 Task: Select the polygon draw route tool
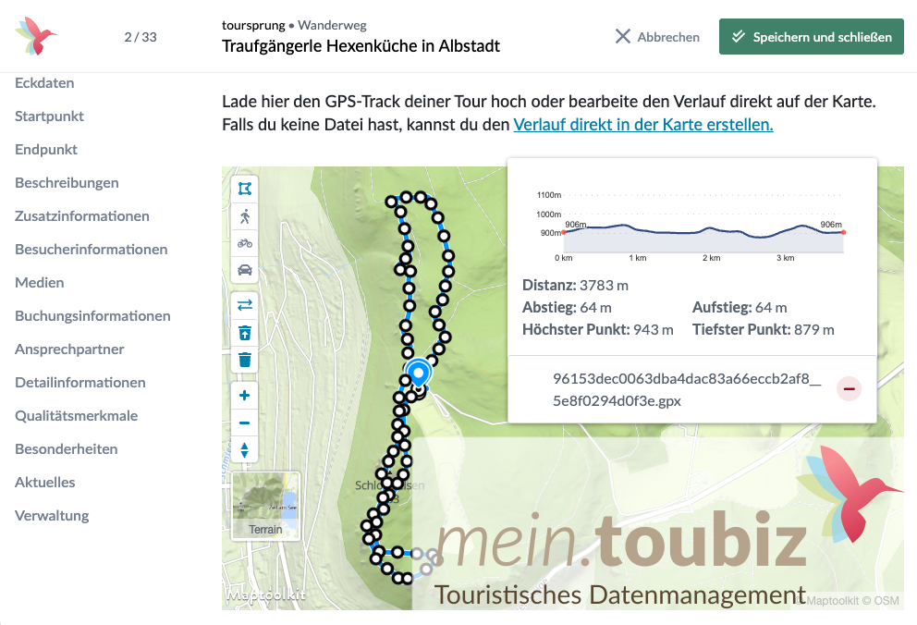pyautogui.click(x=244, y=189)
